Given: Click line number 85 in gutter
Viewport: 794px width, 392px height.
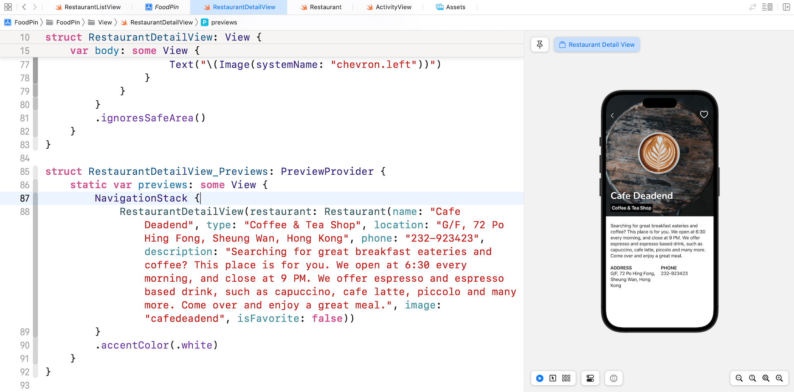Looking at the screenshot, I should point(25,171).
